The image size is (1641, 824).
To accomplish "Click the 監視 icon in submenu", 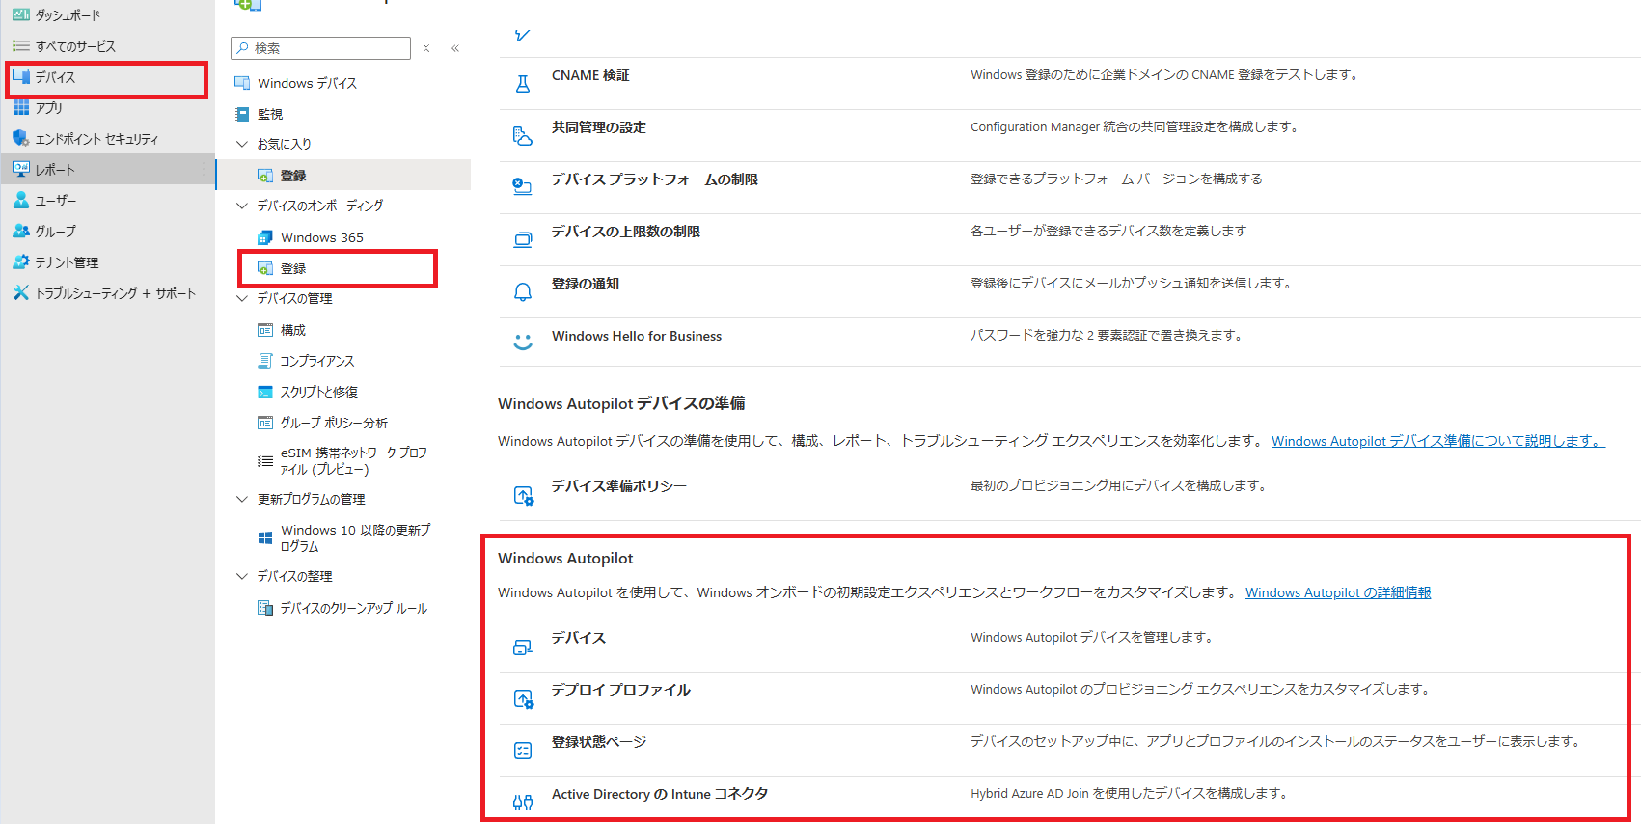I will tap(242, 114).
